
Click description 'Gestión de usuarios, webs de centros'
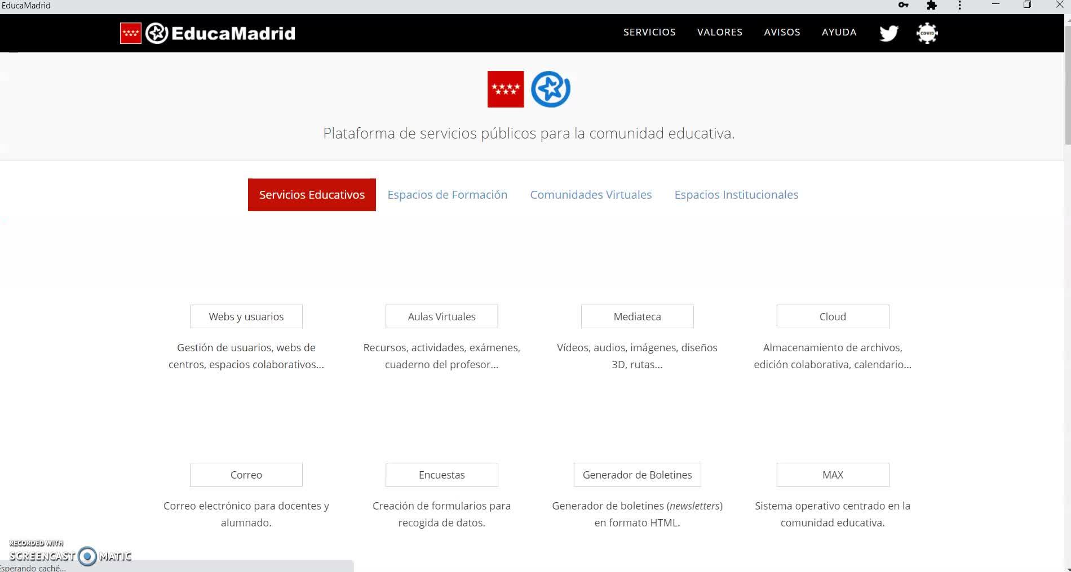(246, 356)
